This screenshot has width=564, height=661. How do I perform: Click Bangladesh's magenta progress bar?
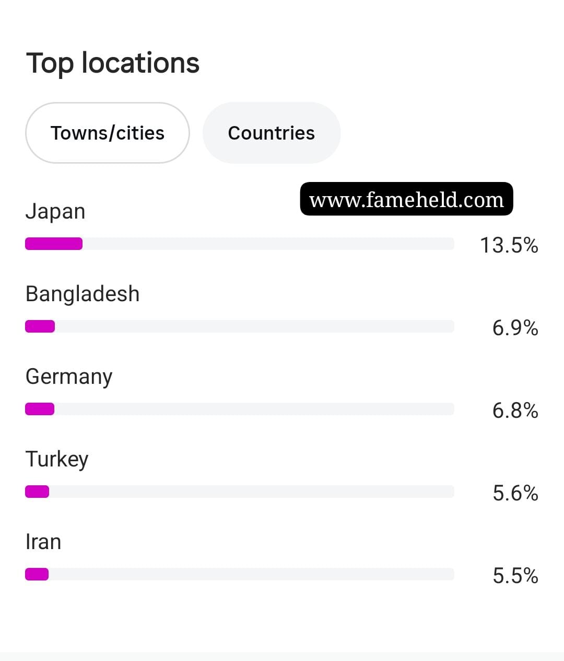click(40, 326)
